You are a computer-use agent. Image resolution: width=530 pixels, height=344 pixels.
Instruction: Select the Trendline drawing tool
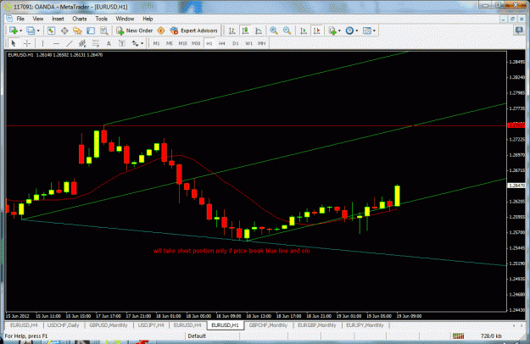pyautogui.click(x=70, y=43)
